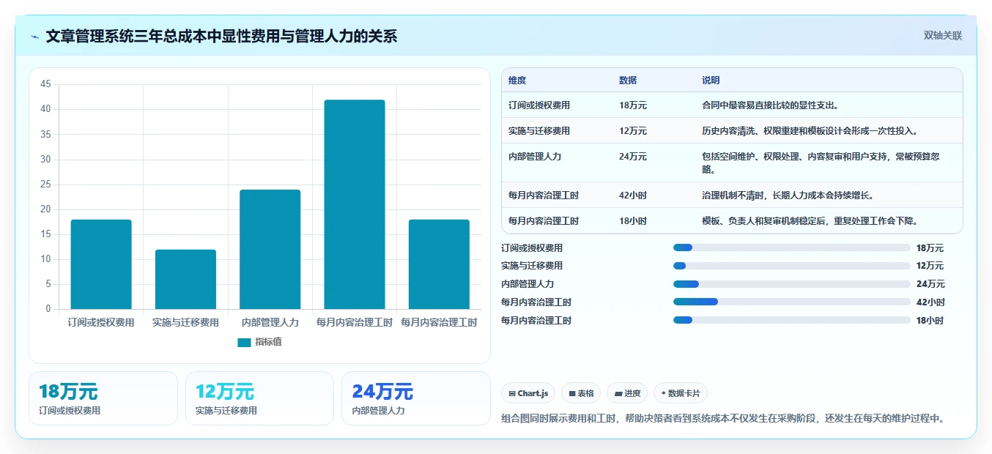992x454 pixels.
Task: Click the 12万元 value beside the progress bar
Action: [930, 266]
